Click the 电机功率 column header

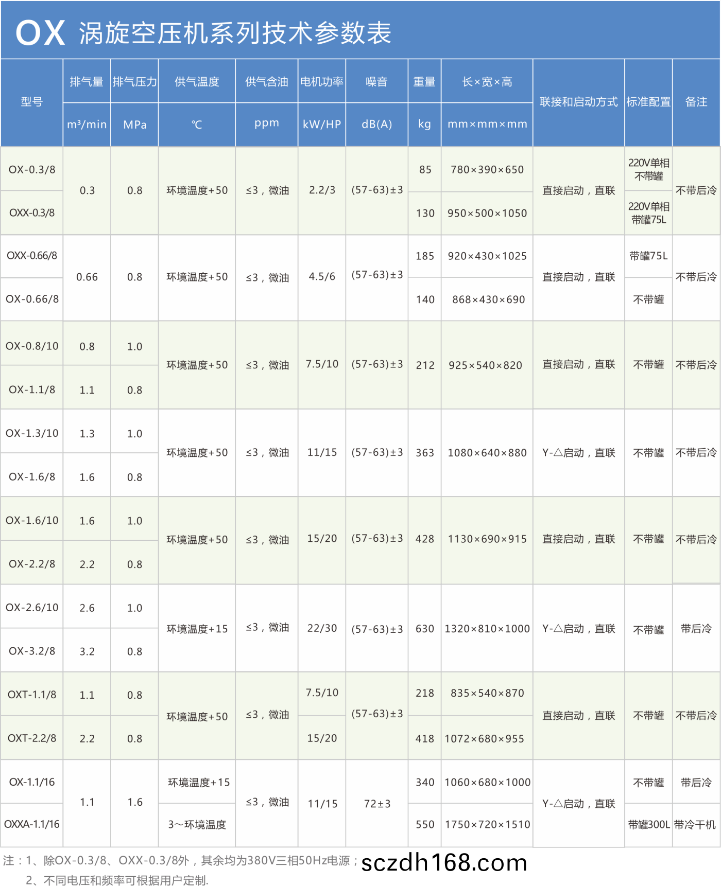tap(322, 82)
